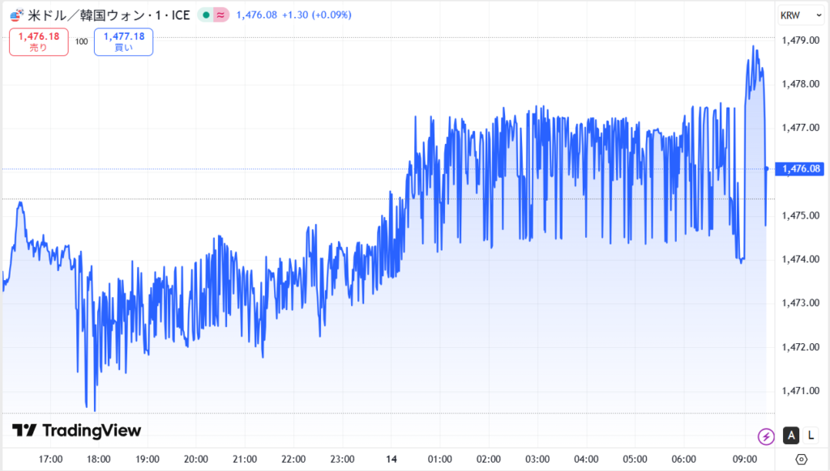Click the 1,479.00 level on the price scale
The height and width of the screenshot is (471, 830).
point(799,40)
